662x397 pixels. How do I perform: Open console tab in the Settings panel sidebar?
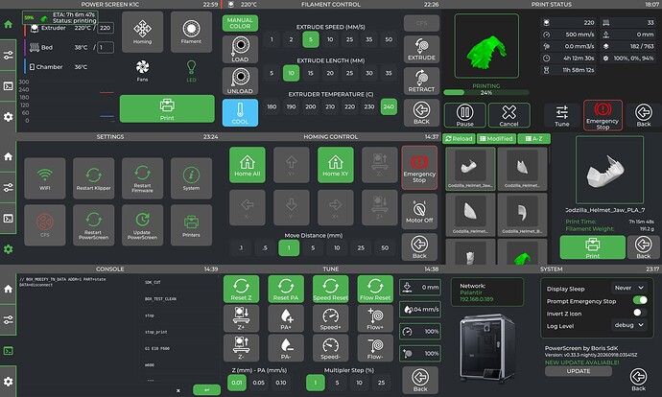point(8,218)
